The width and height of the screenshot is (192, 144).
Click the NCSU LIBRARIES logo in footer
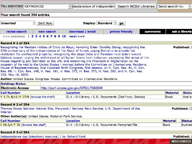(x=181, y=141)
